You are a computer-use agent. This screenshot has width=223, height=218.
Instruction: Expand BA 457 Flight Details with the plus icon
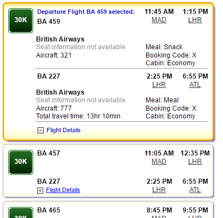(40, 190)
